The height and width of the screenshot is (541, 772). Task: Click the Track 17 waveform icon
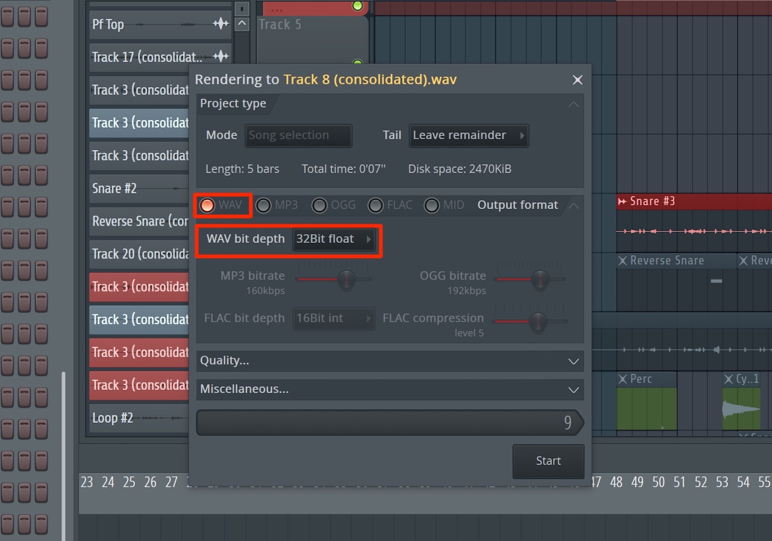[x=221, y=56]
